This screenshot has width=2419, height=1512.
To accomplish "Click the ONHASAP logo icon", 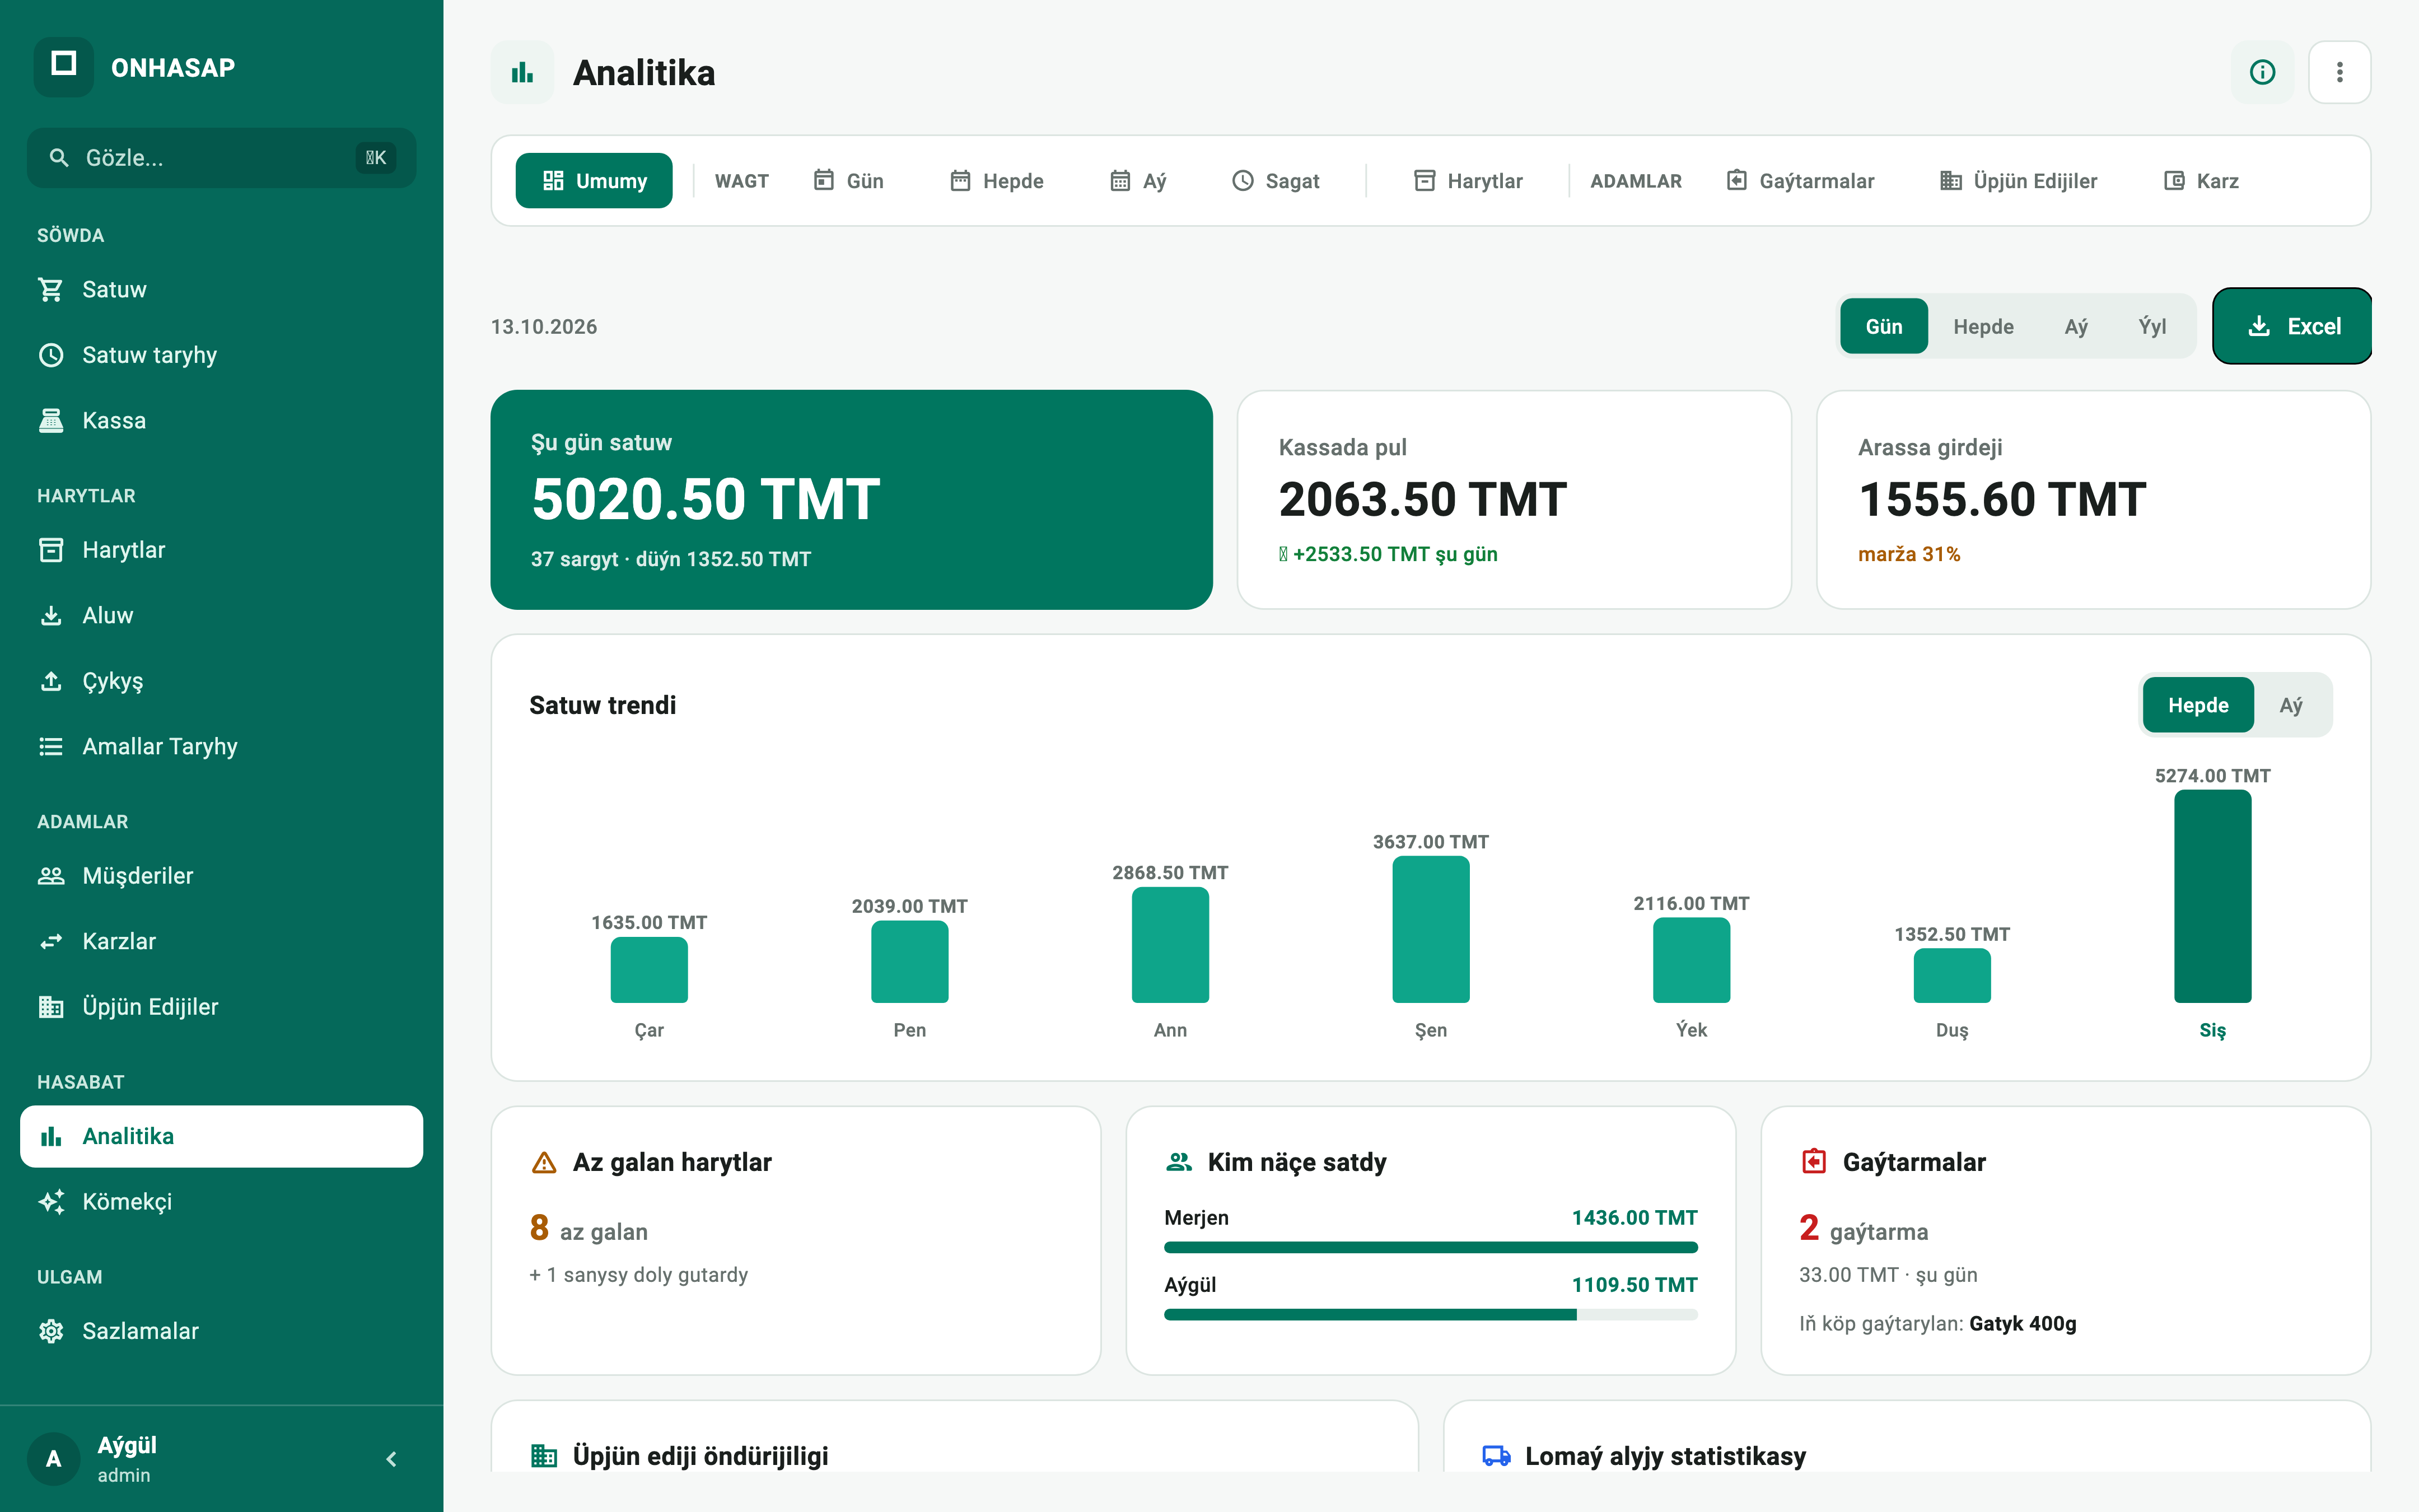I will coord(64,67).
